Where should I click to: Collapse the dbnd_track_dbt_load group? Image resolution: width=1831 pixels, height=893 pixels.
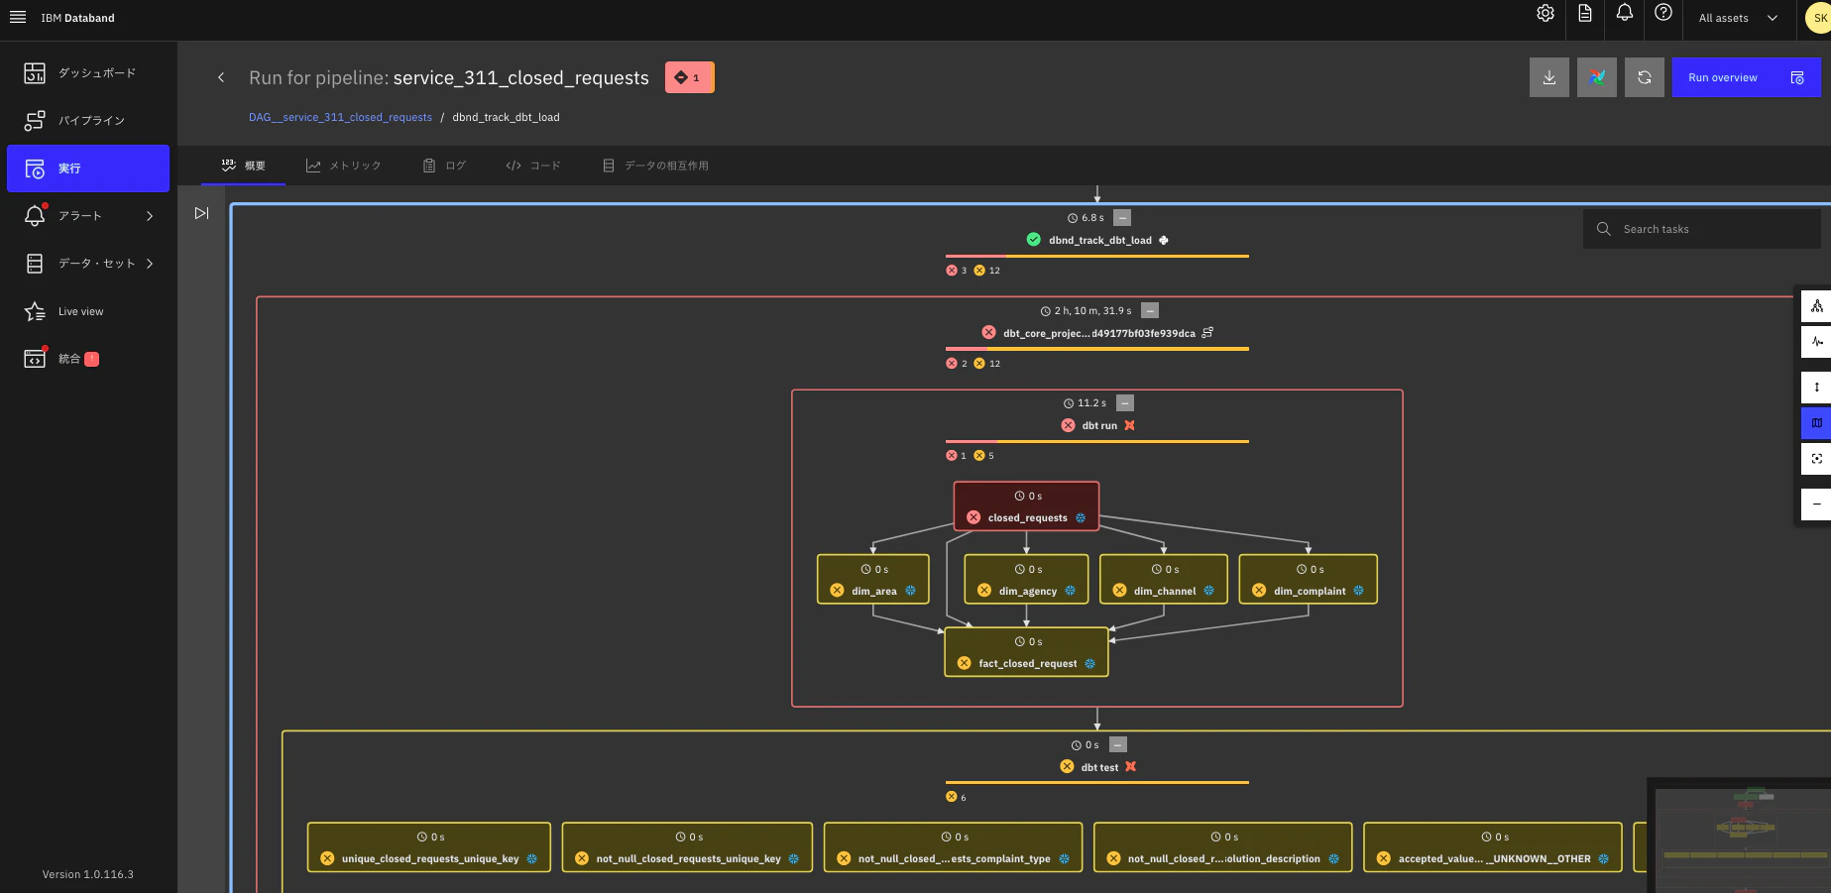[1122, 218]
